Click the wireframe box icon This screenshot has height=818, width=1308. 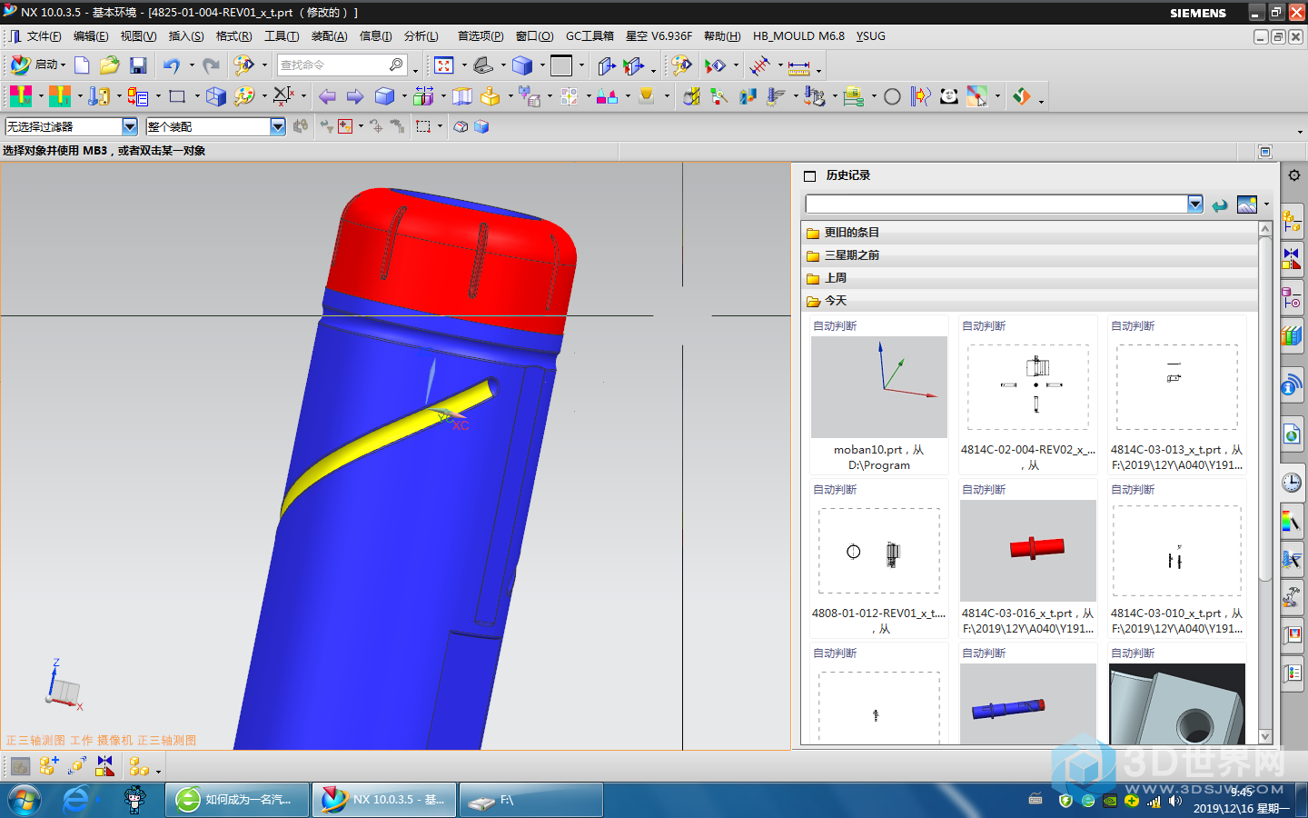pos(215,96)
